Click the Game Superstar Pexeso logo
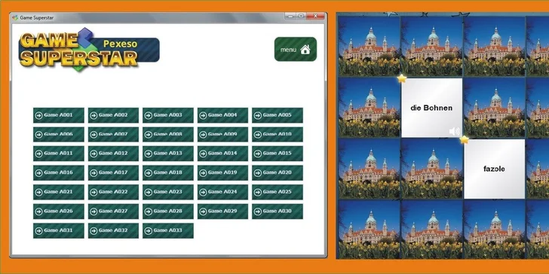Image resolution: width=549 pixels, height=274 pixels. 89,50
